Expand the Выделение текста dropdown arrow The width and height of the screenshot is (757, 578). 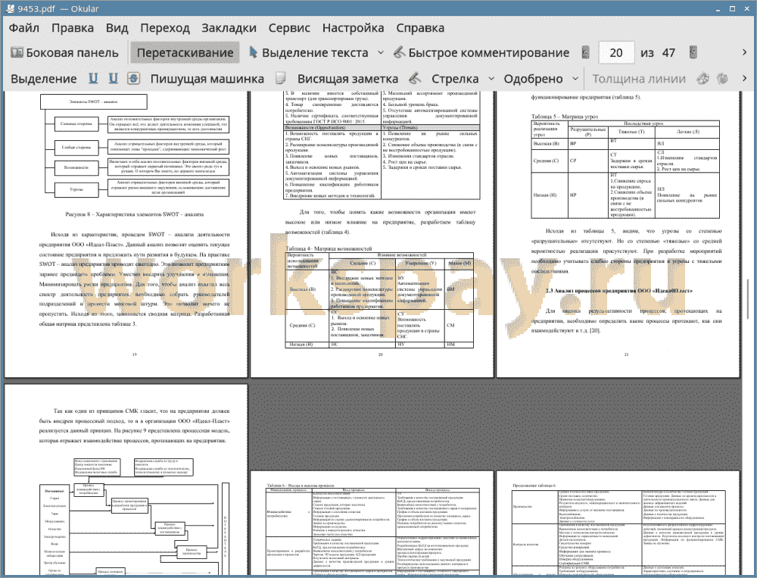coord(381,53)
